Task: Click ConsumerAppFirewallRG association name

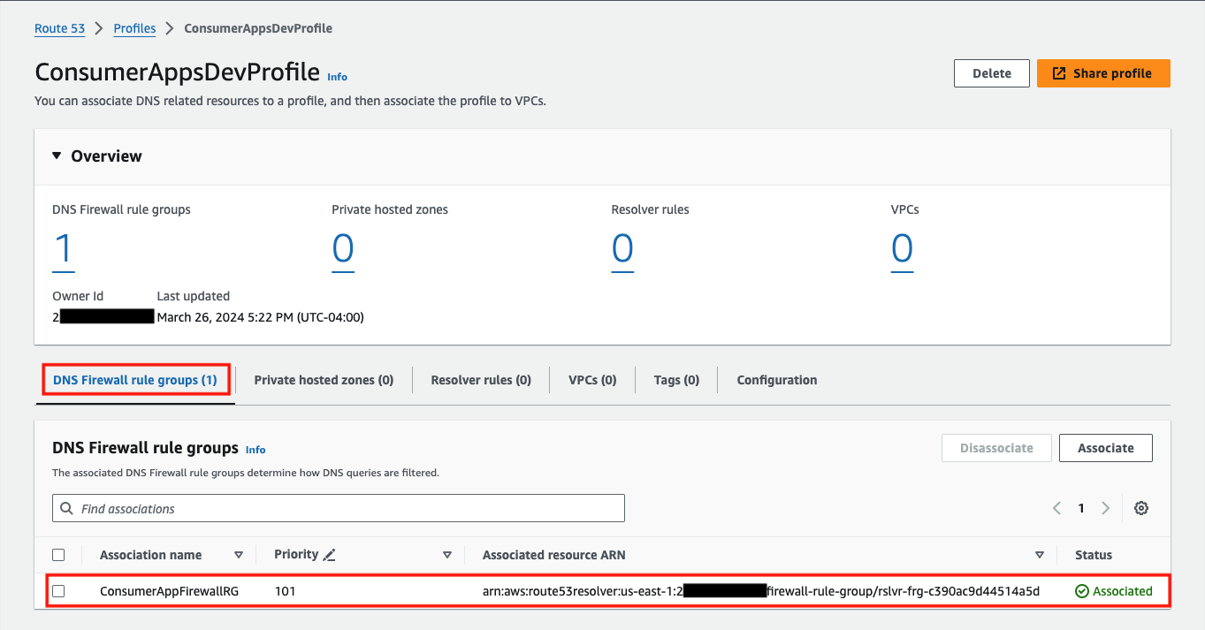Action: [x=170, y=591]
